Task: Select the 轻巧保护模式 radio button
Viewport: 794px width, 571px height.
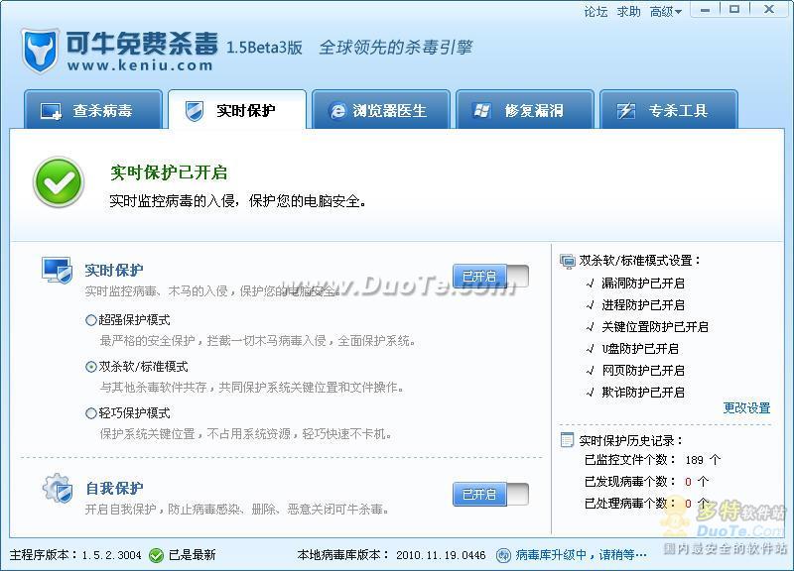Action: [x=91, y=413]
